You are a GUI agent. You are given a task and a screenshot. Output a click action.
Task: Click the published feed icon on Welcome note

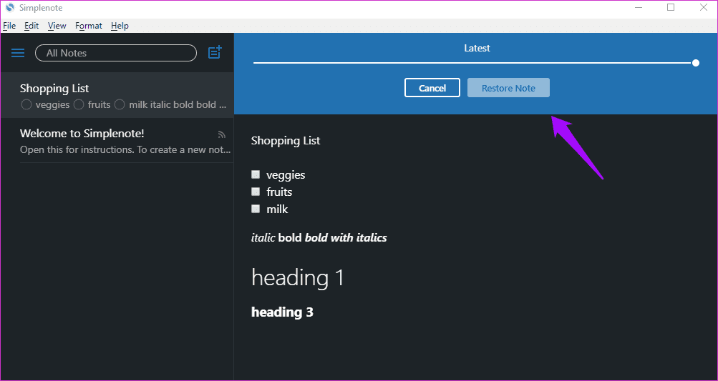[x=222, y=134]
